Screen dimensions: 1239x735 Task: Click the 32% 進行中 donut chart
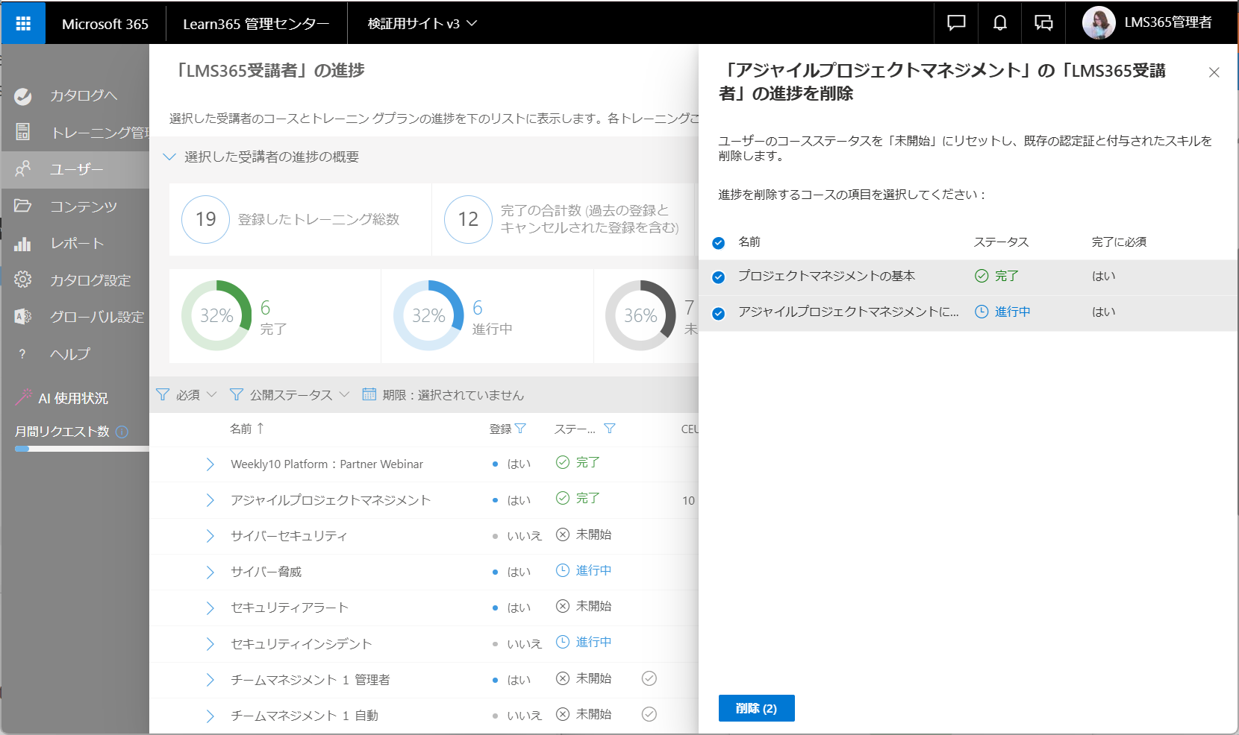(428, 315)
